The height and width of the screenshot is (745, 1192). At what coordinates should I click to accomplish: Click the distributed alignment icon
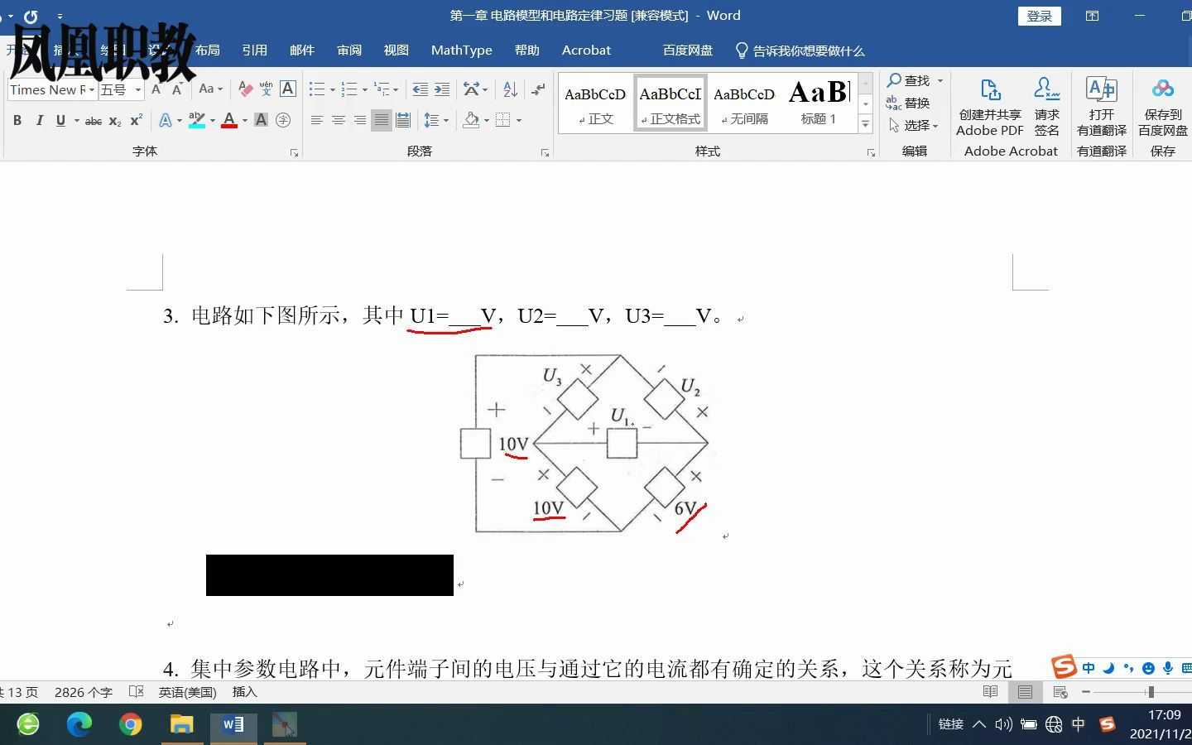[403, 121]
